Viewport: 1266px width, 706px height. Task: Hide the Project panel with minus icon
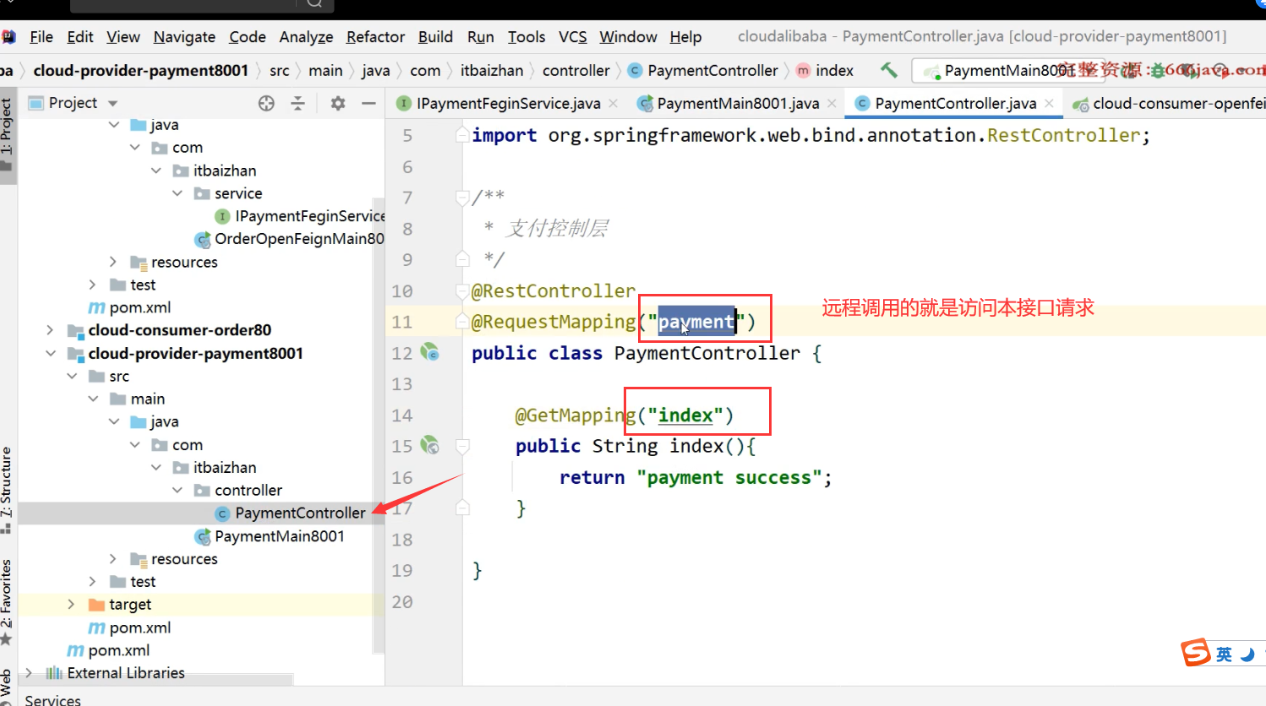[368, 103]
